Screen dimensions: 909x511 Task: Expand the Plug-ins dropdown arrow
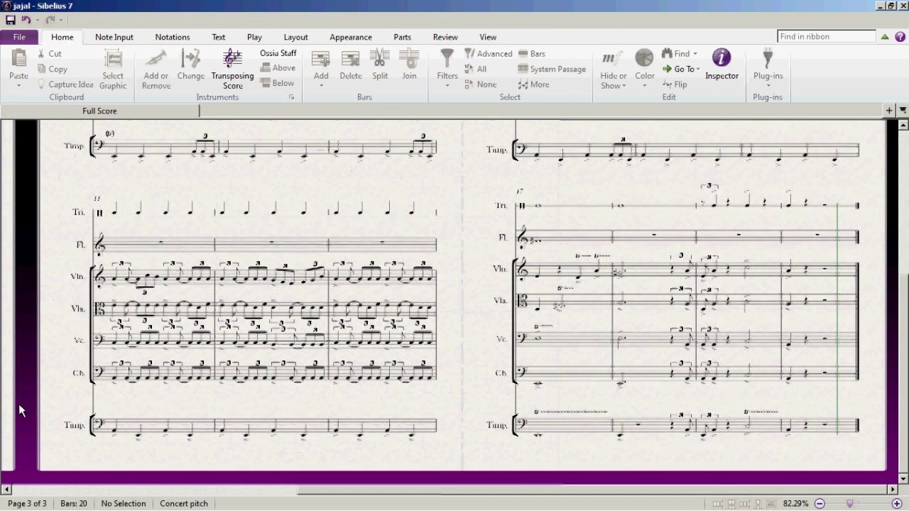[x=768, y=86]
